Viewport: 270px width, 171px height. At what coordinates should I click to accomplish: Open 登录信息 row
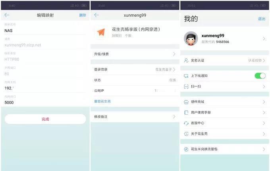pos(135,69)
